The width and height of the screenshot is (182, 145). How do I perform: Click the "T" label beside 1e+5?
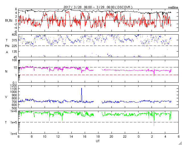6,122
